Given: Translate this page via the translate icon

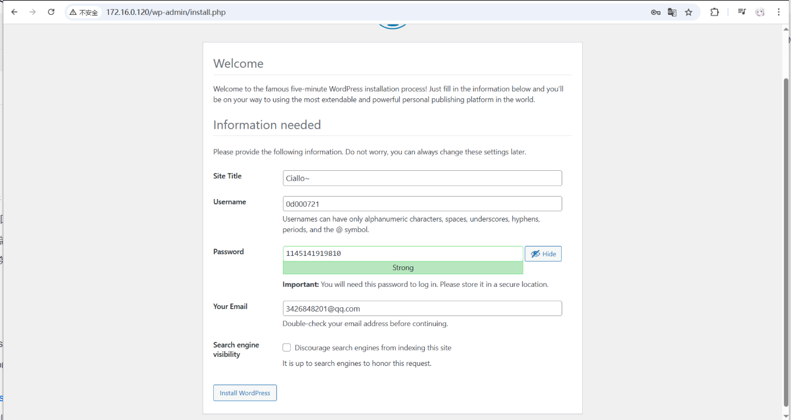Looking at the screenshot, I should tap(672, 12).
